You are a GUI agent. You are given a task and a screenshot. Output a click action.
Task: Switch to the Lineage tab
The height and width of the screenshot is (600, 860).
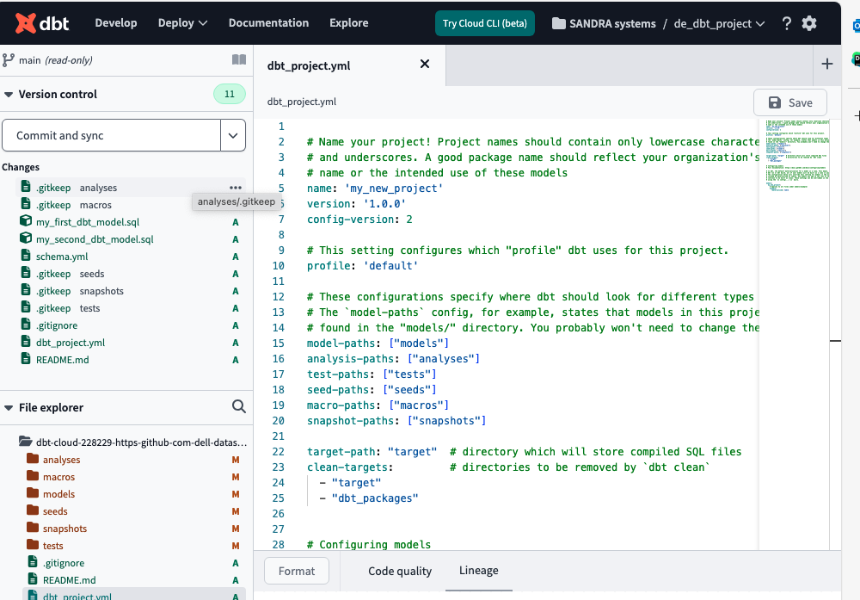click(x=479, y=571)
